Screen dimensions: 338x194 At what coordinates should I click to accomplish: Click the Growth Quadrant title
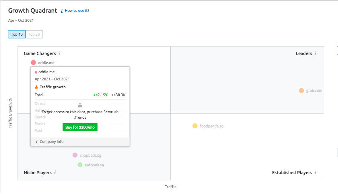coord(33,11)
